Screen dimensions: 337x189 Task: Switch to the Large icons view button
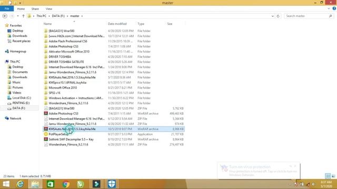333,176
